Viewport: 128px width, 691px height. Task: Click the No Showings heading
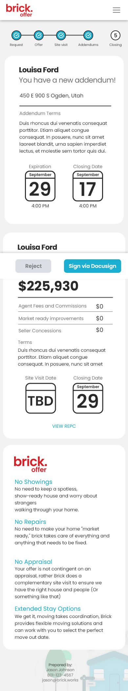(33, 482)
